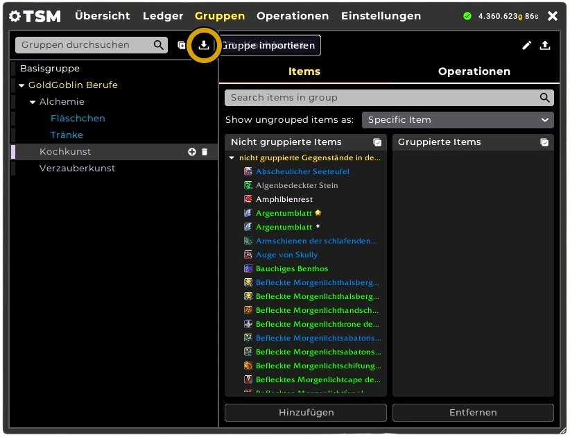570x437 pixels.
Task: Open the Ledger tab
Action: [x=163, y=16]
